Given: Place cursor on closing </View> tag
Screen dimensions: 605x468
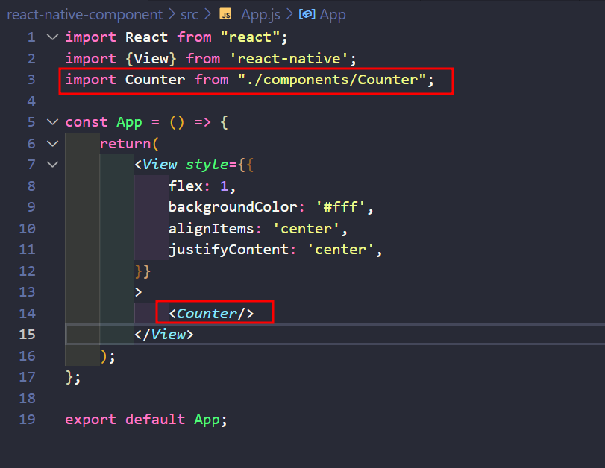Looking at the screenshot, I should pos(164,335).
